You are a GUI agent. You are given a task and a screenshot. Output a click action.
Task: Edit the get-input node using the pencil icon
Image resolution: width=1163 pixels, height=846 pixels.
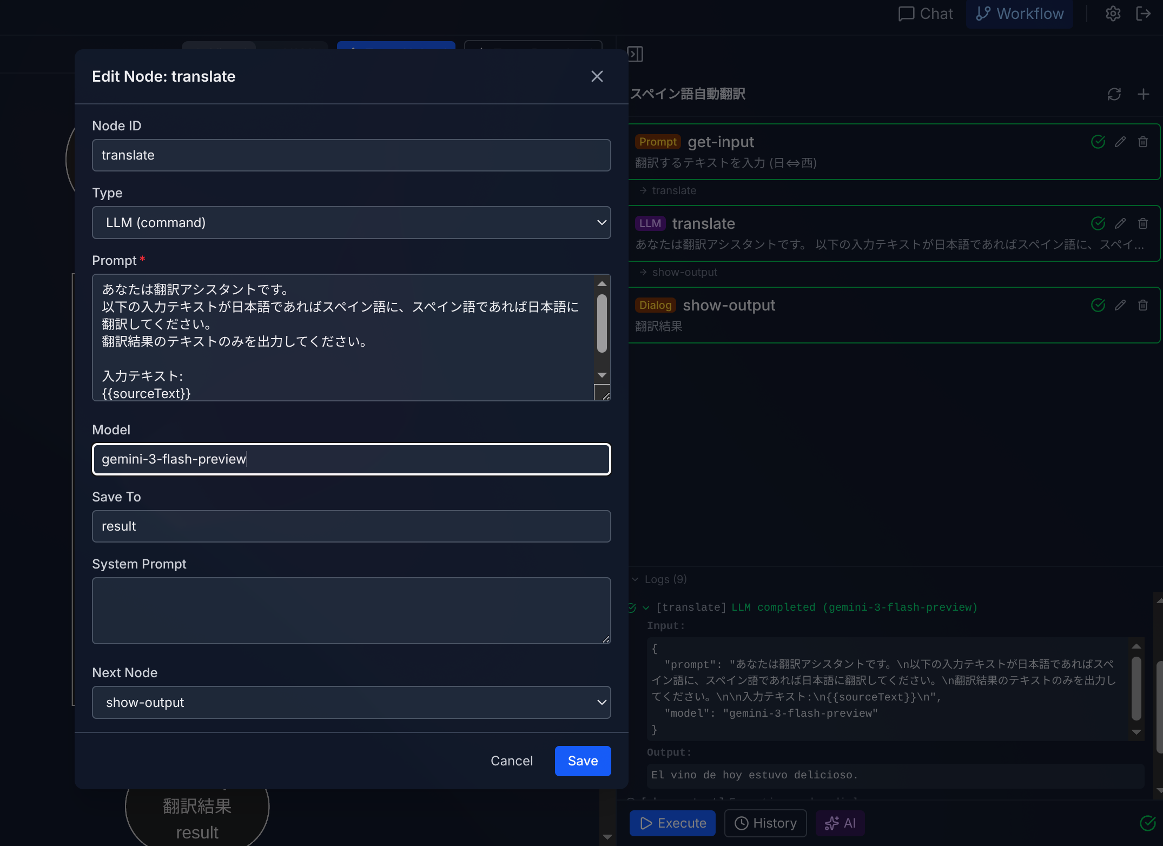click(1120, 141)
